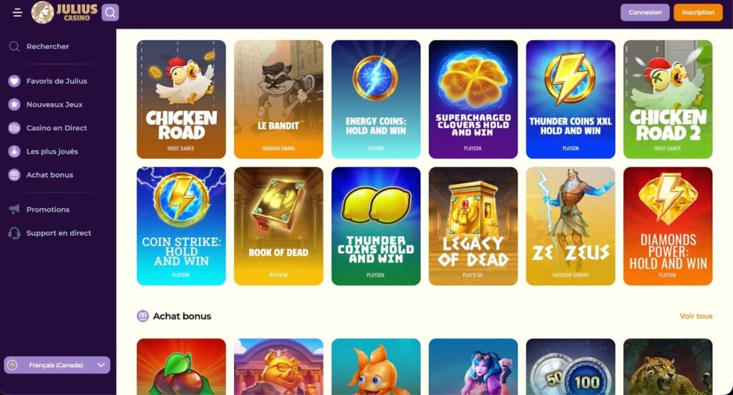Open the Ze Zeus game tile
Screen dimensions: 733x395
[571, 226]
